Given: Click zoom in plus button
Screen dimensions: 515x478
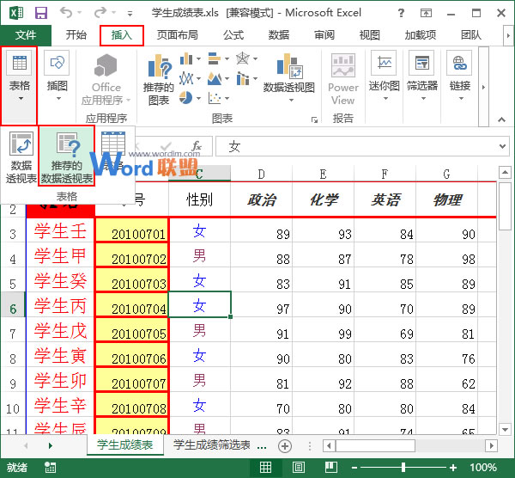Looking at the screenshot, I should (453, 468).
